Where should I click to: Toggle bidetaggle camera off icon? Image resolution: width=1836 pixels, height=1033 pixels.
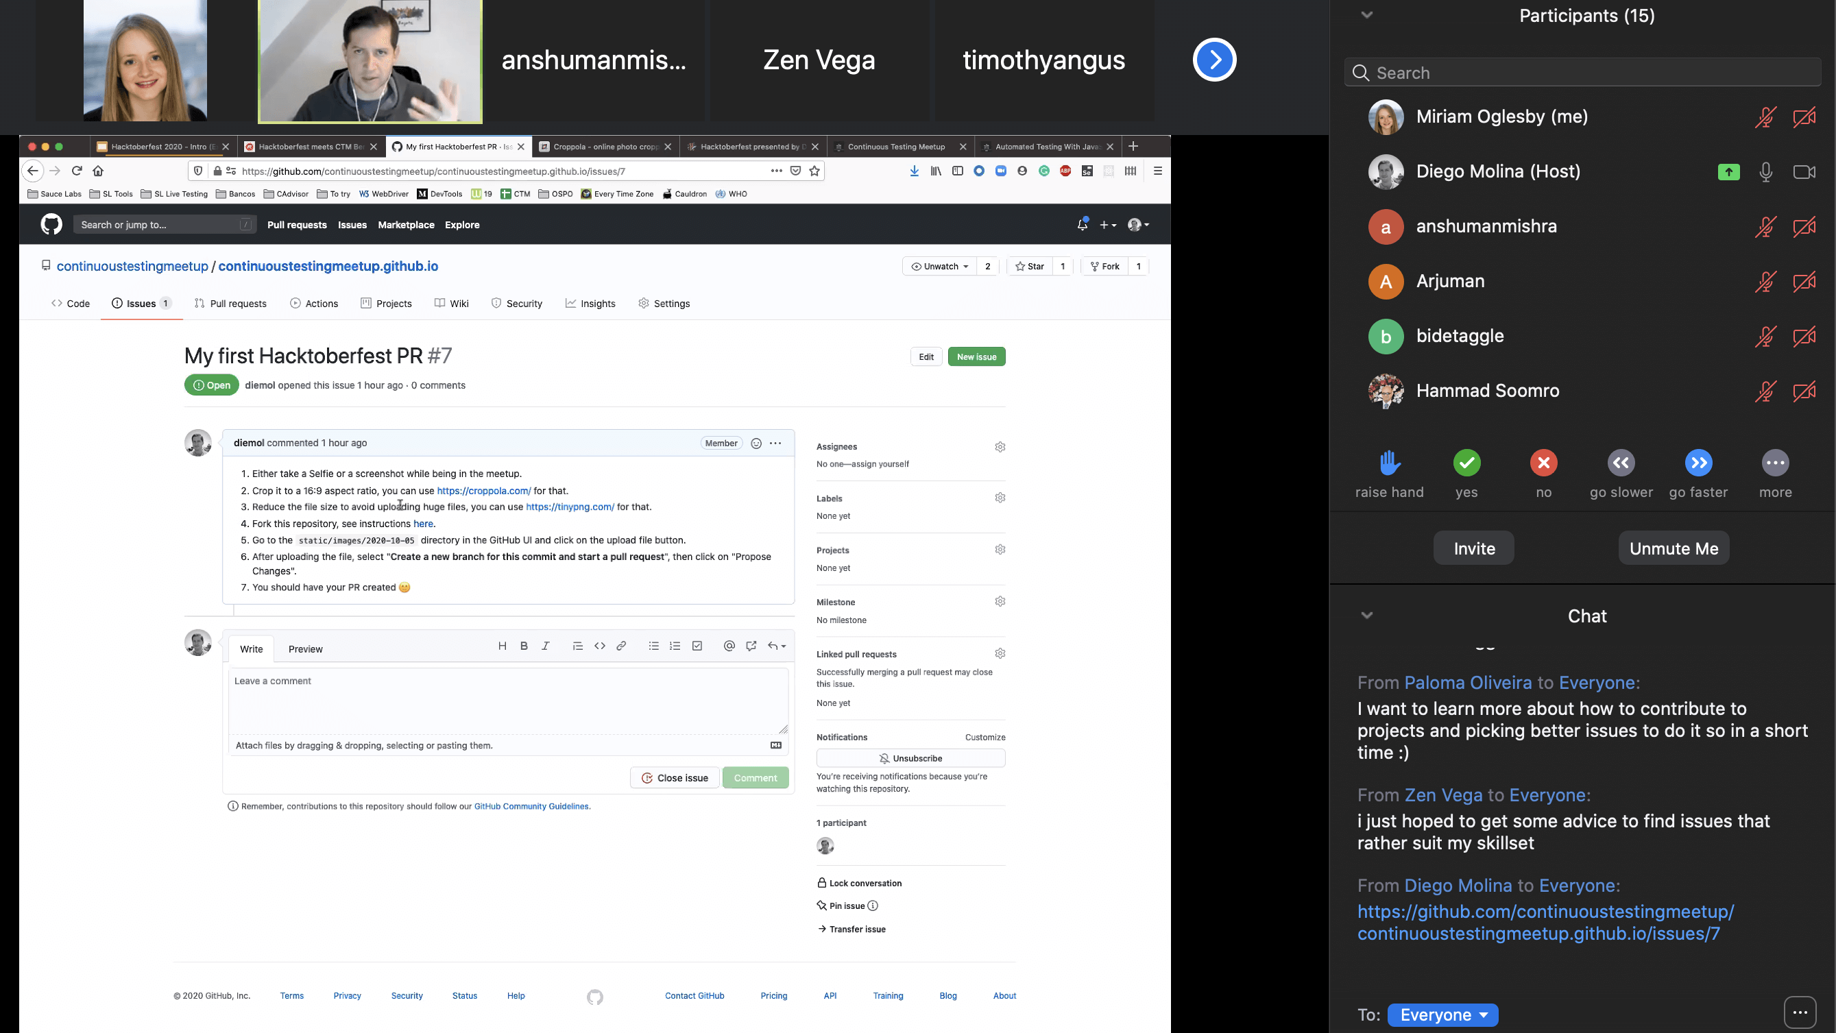1804,337
